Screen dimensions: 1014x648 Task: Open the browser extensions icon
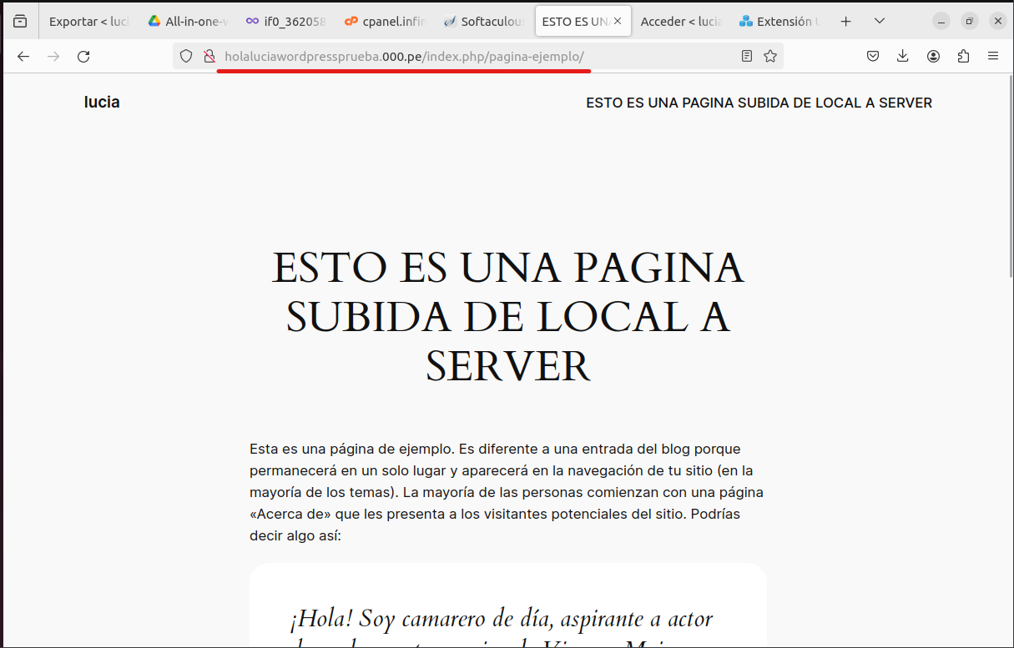[x=963, y=56]
